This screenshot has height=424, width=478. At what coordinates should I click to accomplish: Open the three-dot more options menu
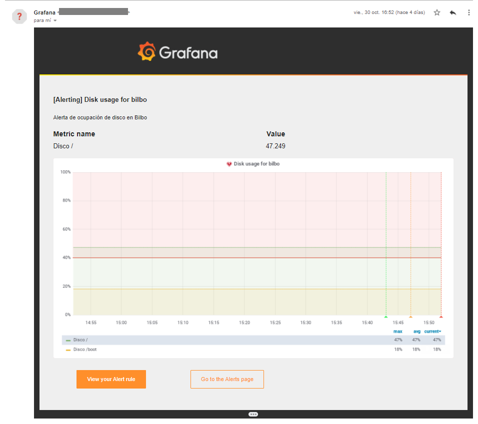click(x=468, y=12)
